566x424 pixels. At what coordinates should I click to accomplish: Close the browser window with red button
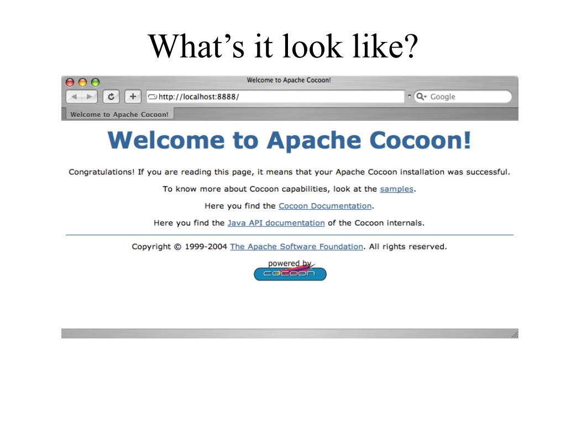pyautogui.click(x=70, y=82)
